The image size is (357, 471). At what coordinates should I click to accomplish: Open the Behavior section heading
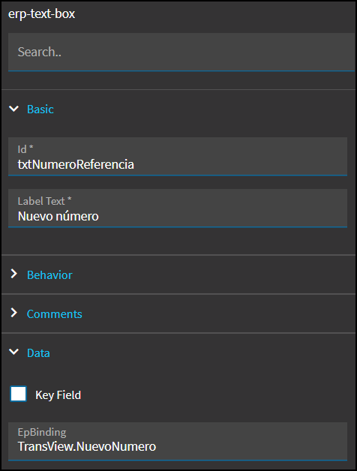coord(49,274)
